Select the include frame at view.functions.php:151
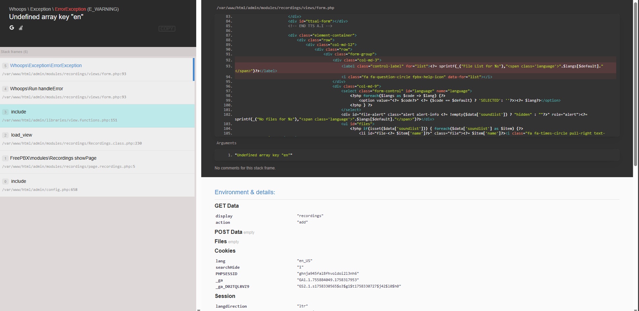The height and width of the screenshot is (311, 639). coord(19,112)
